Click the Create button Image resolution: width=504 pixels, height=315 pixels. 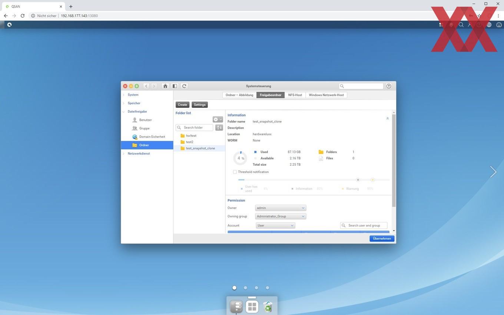(x=182, y=105)
